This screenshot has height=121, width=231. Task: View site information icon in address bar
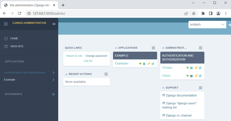coord(29,13)
